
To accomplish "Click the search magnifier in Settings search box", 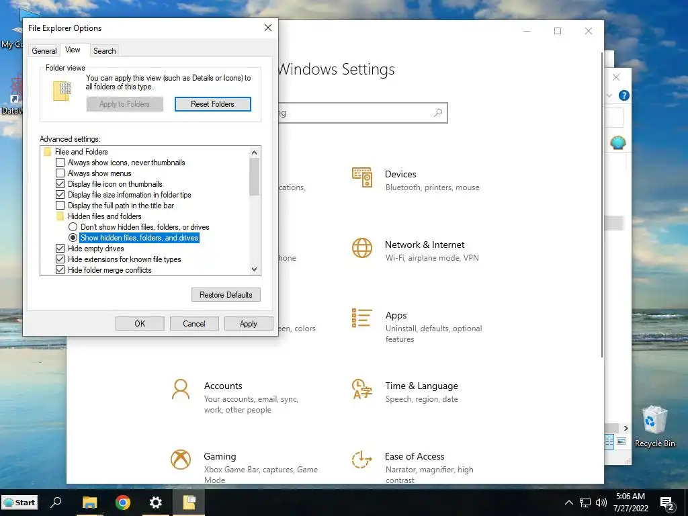I will [x=438, y=113].
